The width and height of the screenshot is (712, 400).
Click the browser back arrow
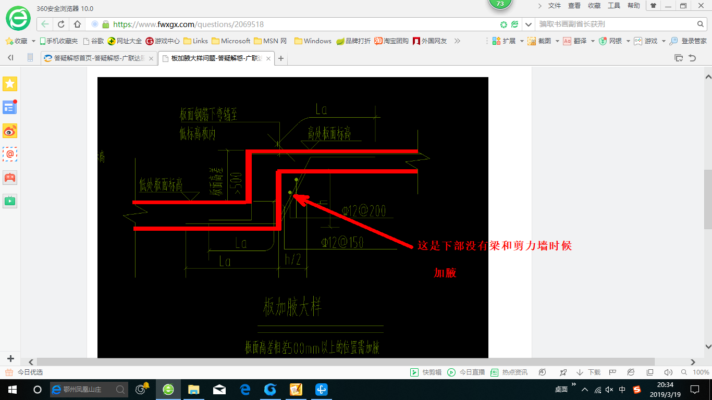(45, 24)
